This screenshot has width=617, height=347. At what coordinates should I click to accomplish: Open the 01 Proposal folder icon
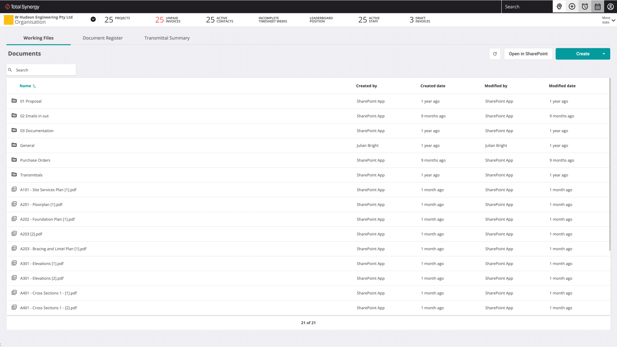coord(14,100)
